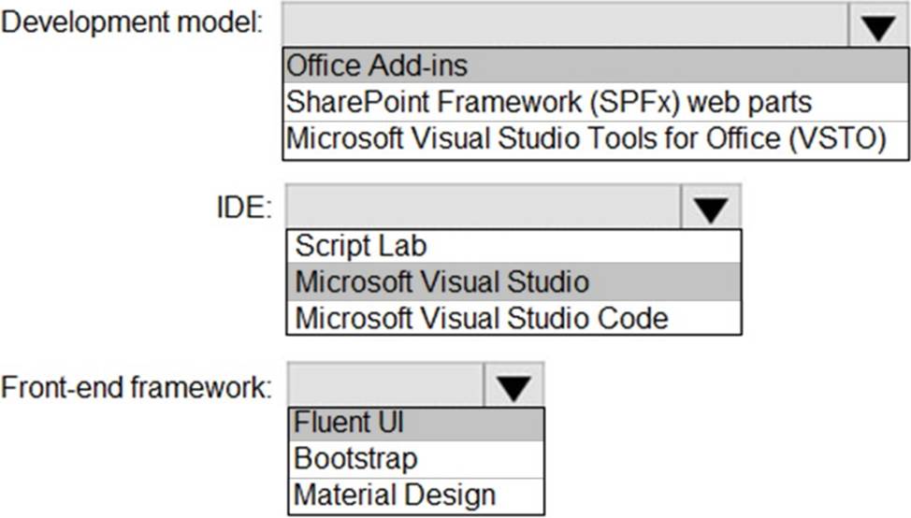Click the "Front-end framework:" label
911x518 pixels.
137,386
